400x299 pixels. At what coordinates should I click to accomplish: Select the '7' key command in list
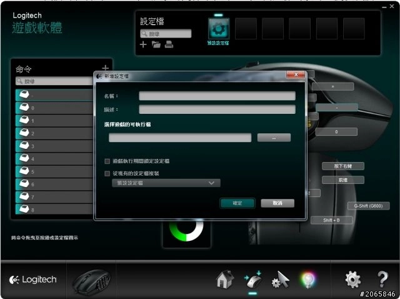click(54, 197)
